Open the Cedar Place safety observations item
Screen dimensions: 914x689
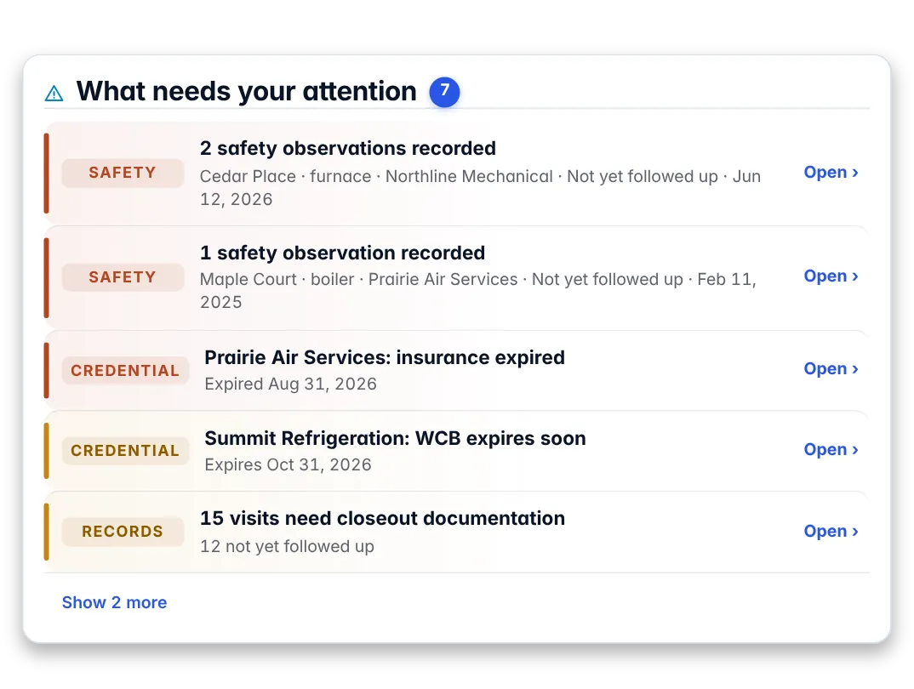pos(831,173)
